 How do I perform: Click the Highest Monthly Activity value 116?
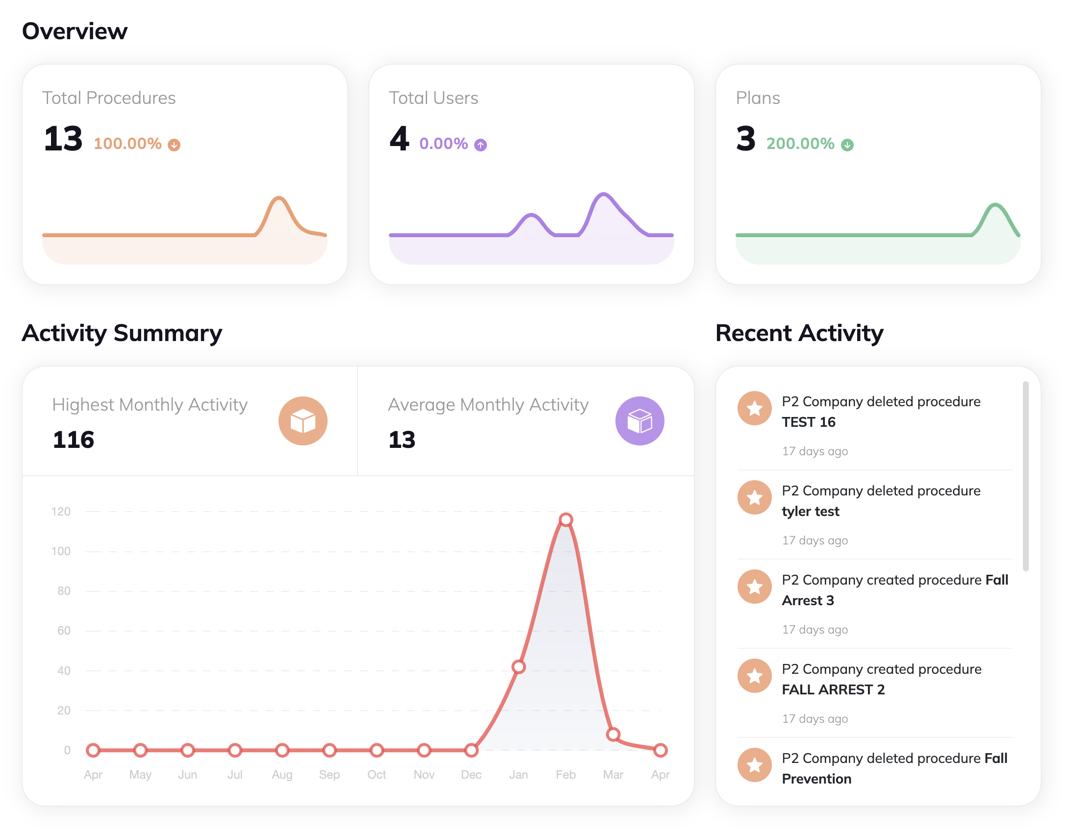74,440
